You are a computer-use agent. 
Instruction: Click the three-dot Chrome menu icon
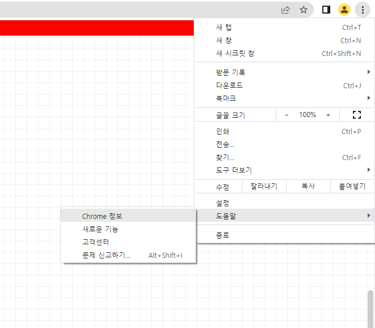pos(362,10)
